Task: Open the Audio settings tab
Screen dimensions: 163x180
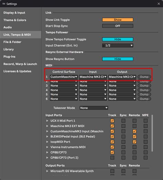Action: click(x=8, y=27)
